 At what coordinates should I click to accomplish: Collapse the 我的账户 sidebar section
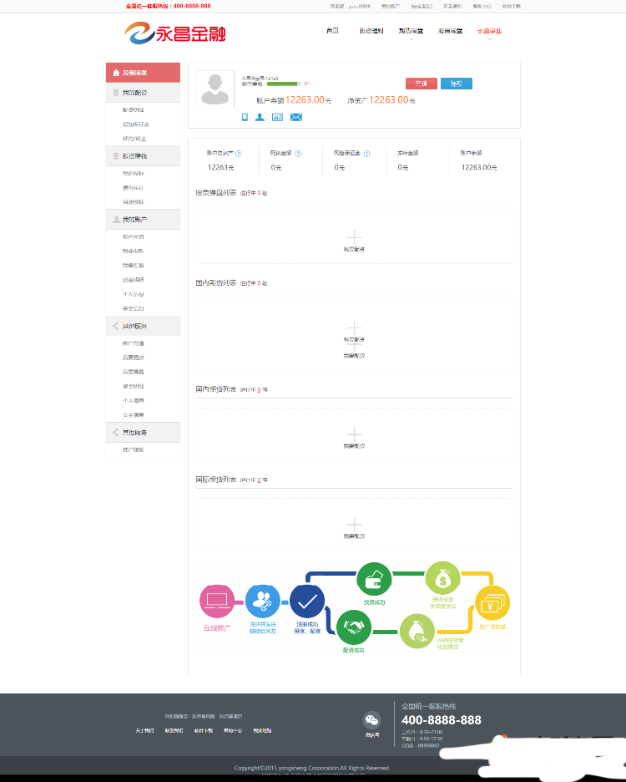coord(143,220)
